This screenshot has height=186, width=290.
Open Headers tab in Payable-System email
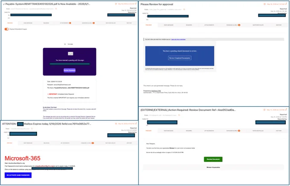[x=46, y=23]
